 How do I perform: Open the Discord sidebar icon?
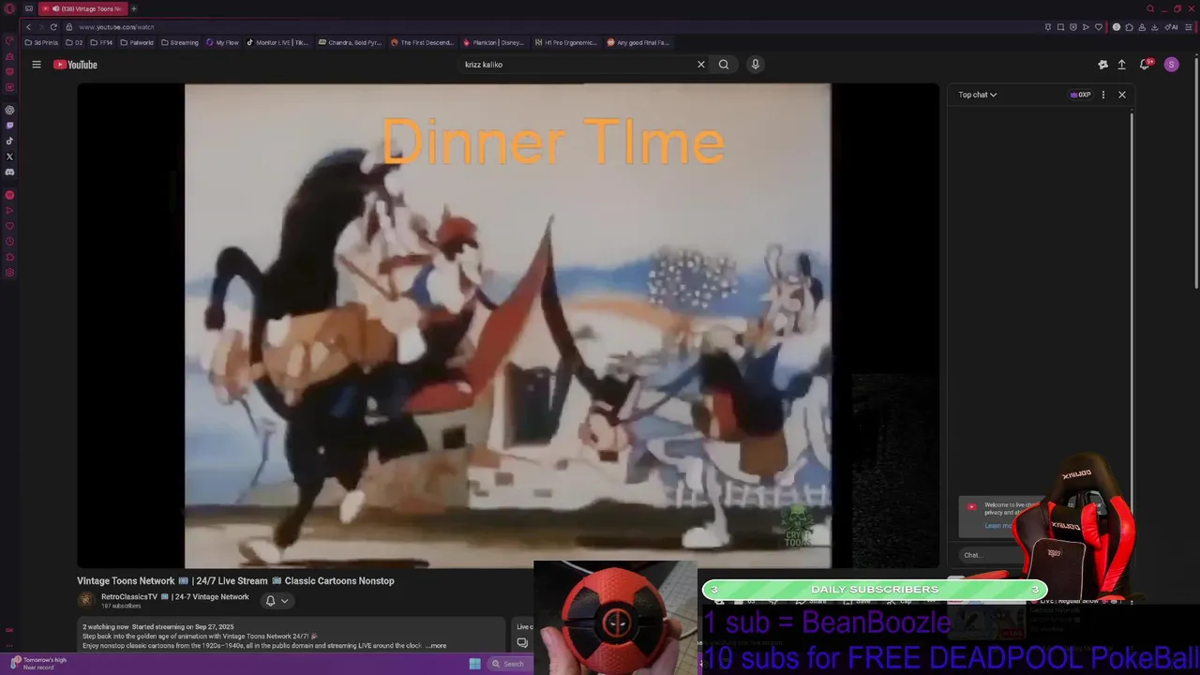coord(9,172)
